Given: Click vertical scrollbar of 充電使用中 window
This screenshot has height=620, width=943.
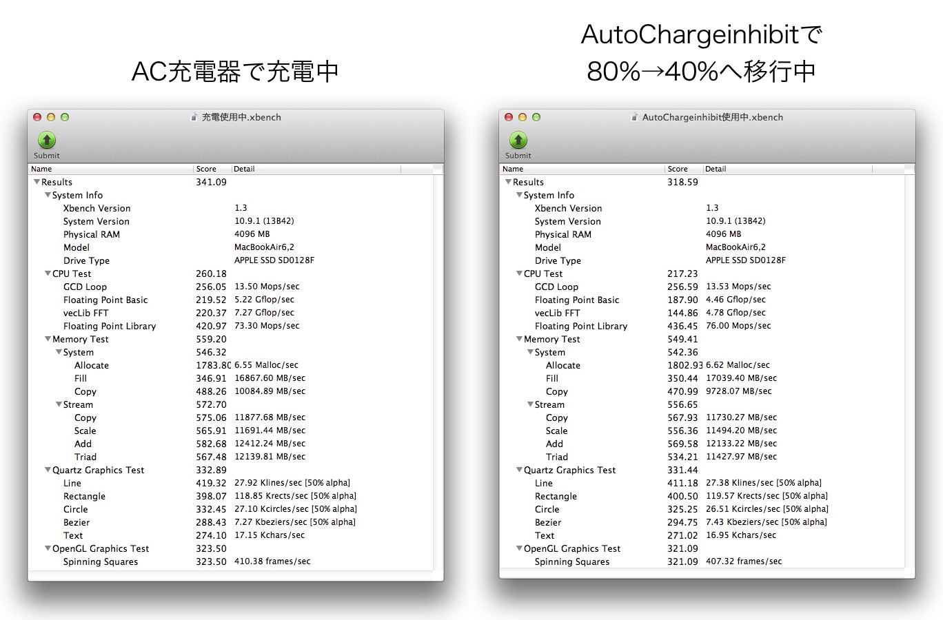Looking at the screenshot, I should [x=438, y=372].
